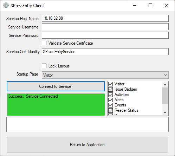Click Return to Application button
Viewport: 175px width, 156px height.
[87, 145]
